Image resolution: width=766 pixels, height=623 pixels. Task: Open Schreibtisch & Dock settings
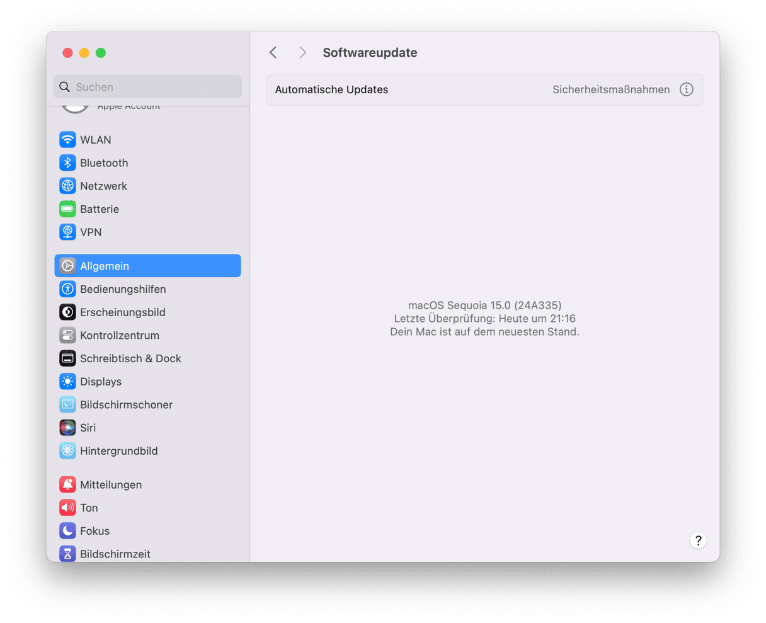130,358
